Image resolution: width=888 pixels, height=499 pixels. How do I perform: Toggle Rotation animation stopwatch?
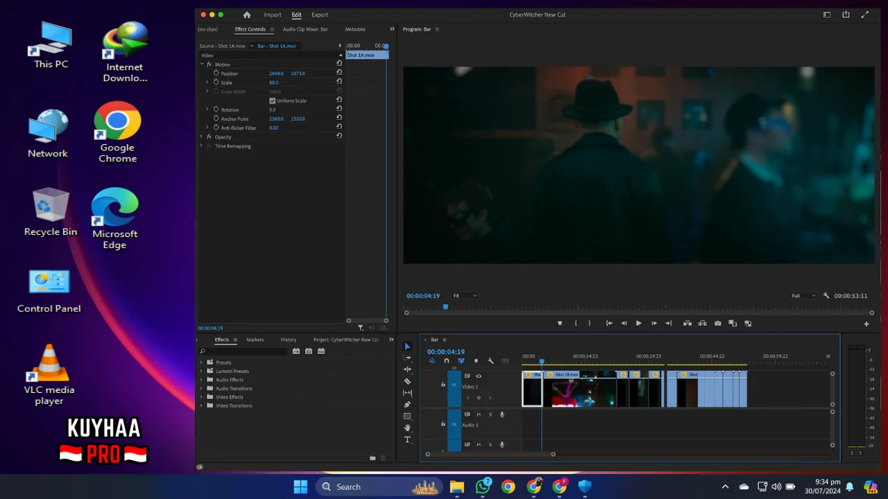216,110
